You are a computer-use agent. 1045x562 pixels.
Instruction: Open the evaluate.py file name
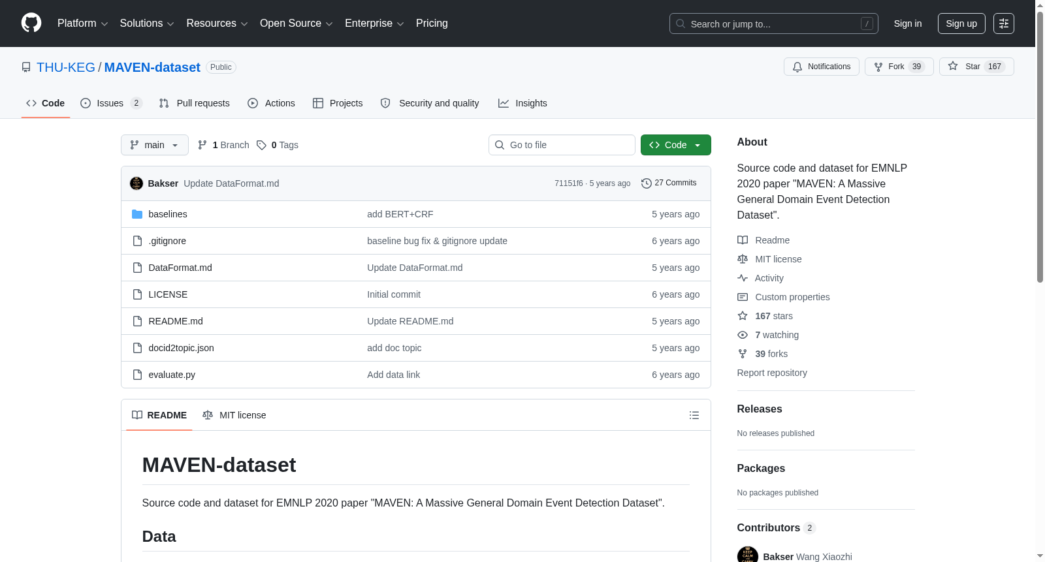click(x=172, y=375)
